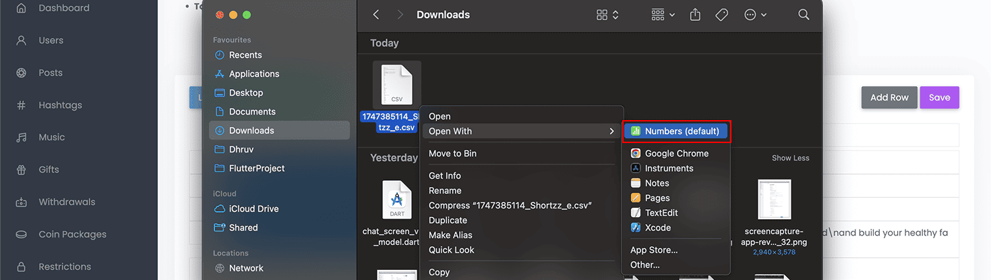
Task: Click the Hashtags icon in admin sidebar
Action: click(22, 105)
